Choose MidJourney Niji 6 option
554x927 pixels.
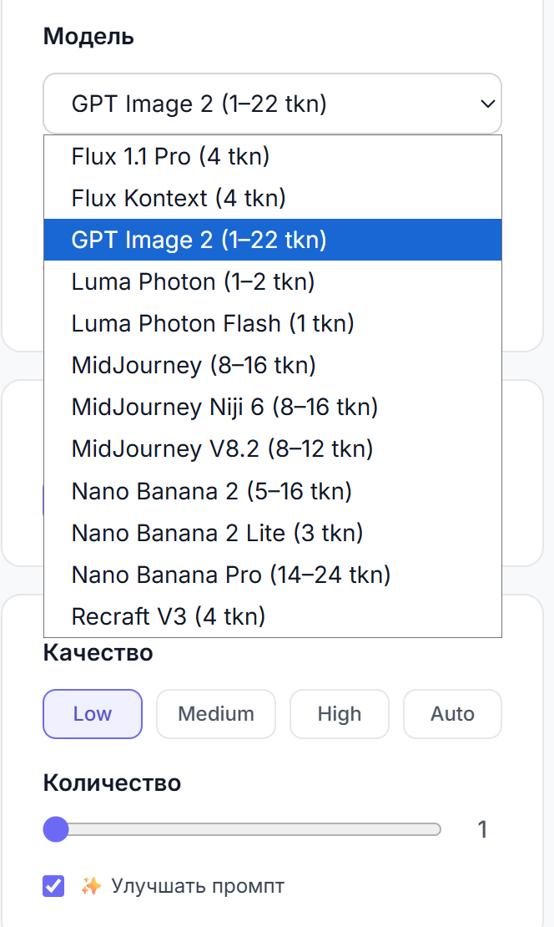click(x=273, y=408)
